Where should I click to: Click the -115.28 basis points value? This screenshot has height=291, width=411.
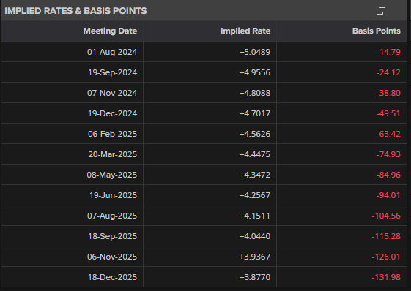coord(386,236)
